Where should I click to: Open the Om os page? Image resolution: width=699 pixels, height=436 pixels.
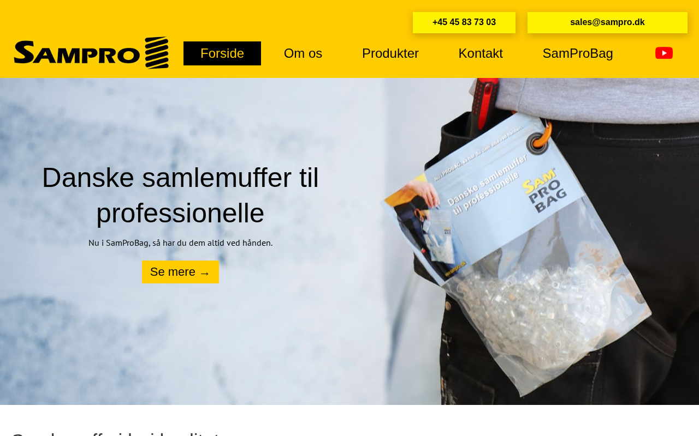(x=303, y=53)
